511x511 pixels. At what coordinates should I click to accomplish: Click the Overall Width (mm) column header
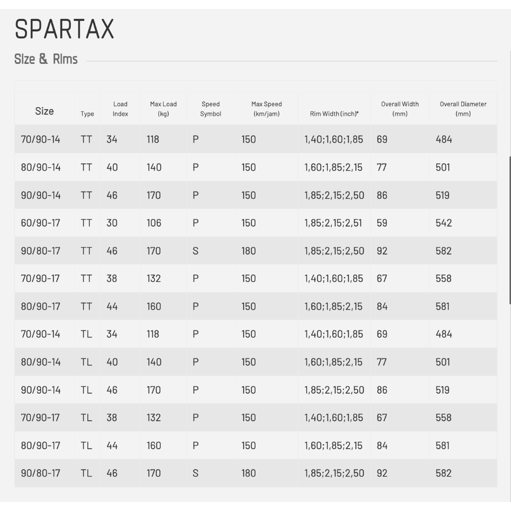point(400,109)
